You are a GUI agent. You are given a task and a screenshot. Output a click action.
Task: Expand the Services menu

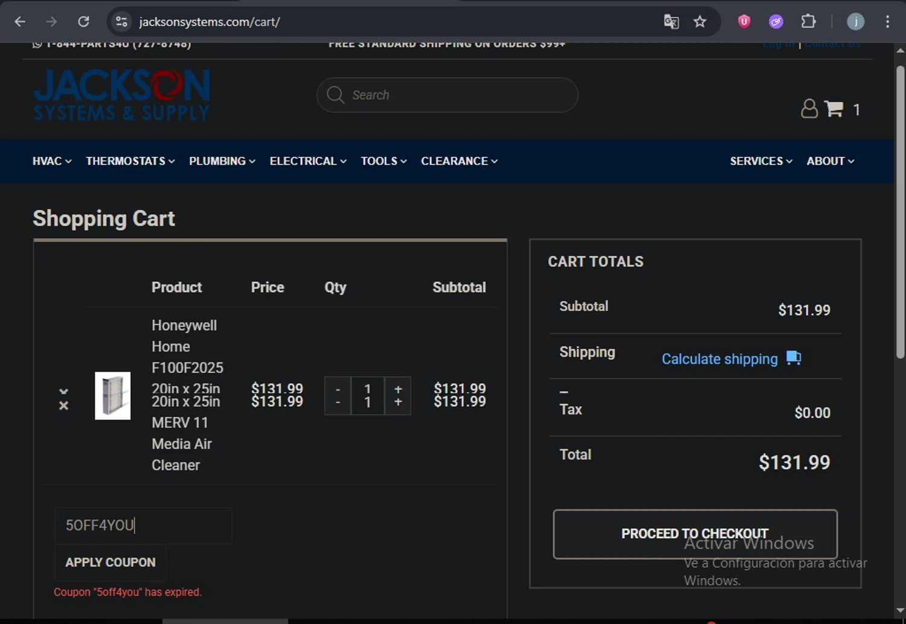[x=761, y=161]
